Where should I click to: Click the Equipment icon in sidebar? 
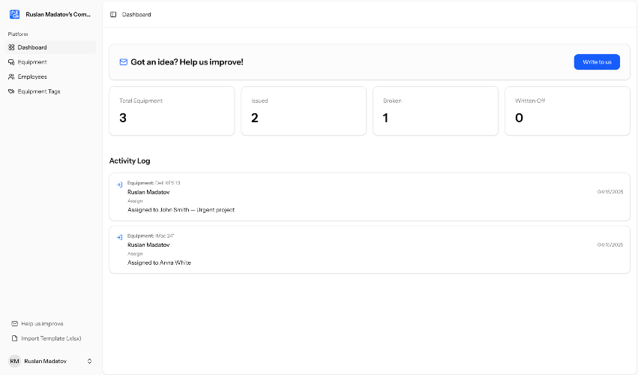click(x=11, y=62)
